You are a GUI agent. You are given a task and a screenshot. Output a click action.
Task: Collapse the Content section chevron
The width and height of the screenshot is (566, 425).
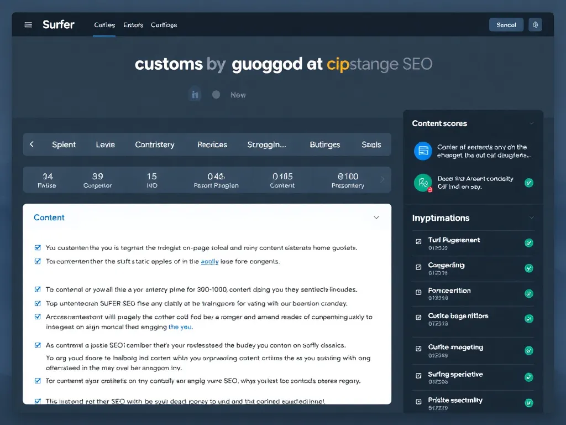pos(376,217)
